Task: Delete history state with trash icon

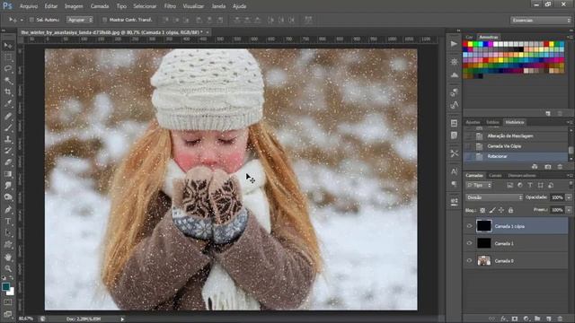Action: 560,167
